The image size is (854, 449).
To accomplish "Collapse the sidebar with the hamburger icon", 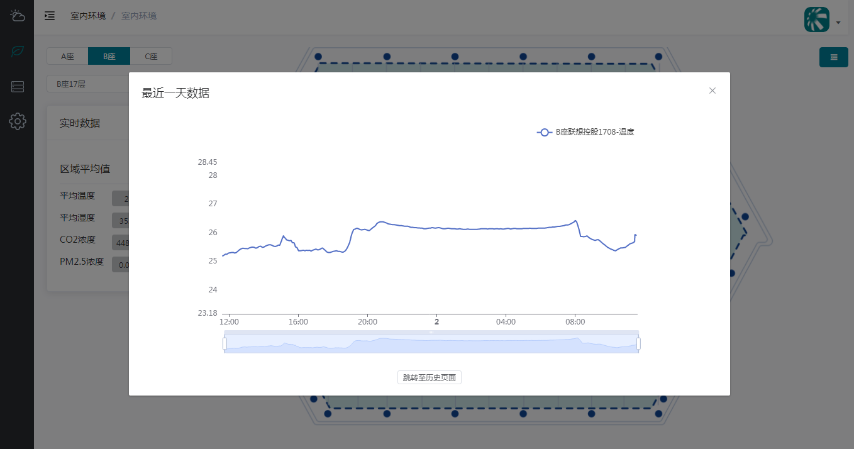I will [x=50, y=16].
